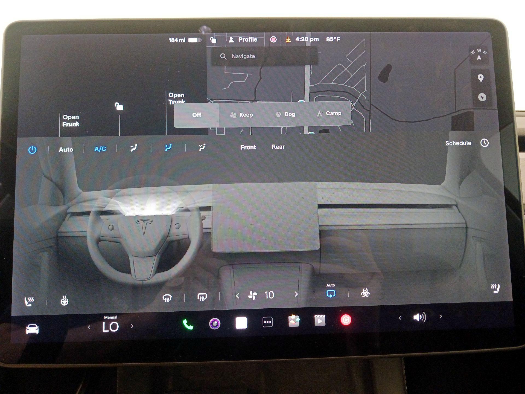The width and height of the screenshot is (525, 394).
Task: Turn on steering wheel heater
Action: [x=64, y=300]
